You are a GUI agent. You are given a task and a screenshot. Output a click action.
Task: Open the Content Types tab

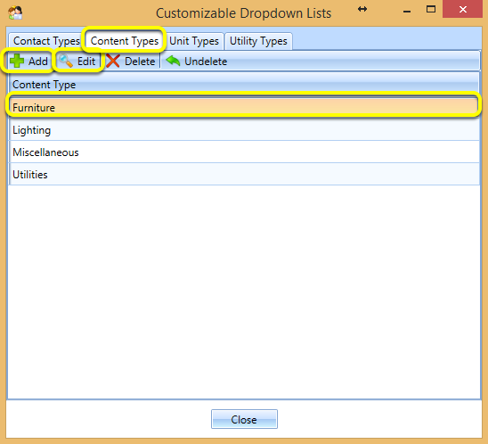pyautogui.click(x=125, y=41)
